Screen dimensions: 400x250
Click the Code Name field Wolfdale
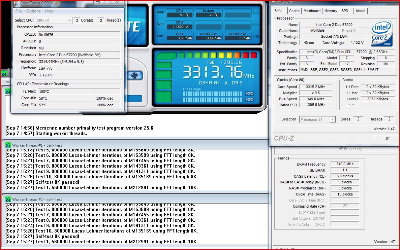point(317,30)
